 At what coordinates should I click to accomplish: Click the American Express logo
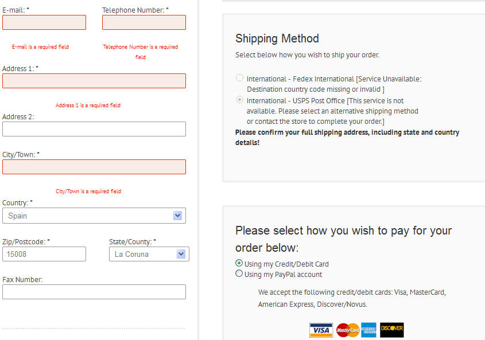(x=368, y=330)
